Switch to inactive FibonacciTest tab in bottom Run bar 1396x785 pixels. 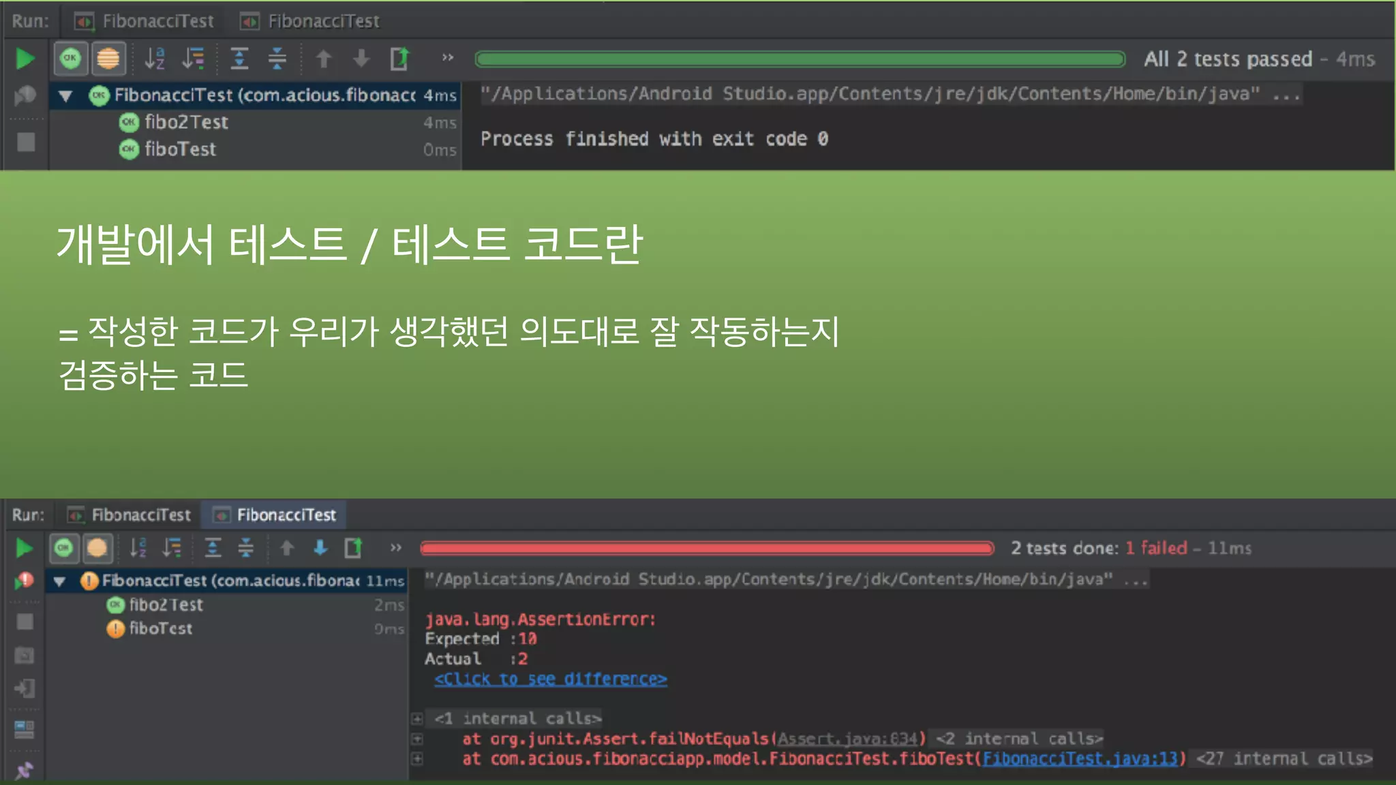point(130,514)
